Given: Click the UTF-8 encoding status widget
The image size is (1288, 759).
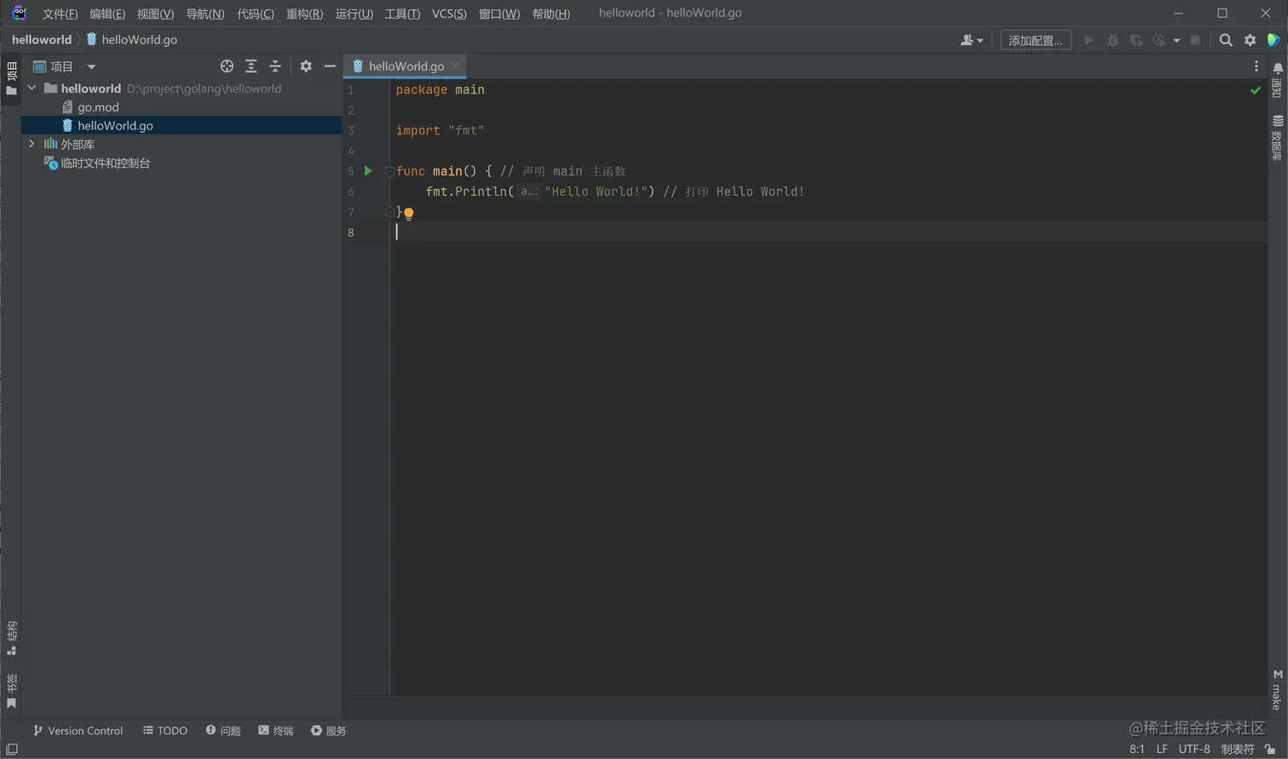Looking at the screenshot, I should click(x=1194, y=749).
